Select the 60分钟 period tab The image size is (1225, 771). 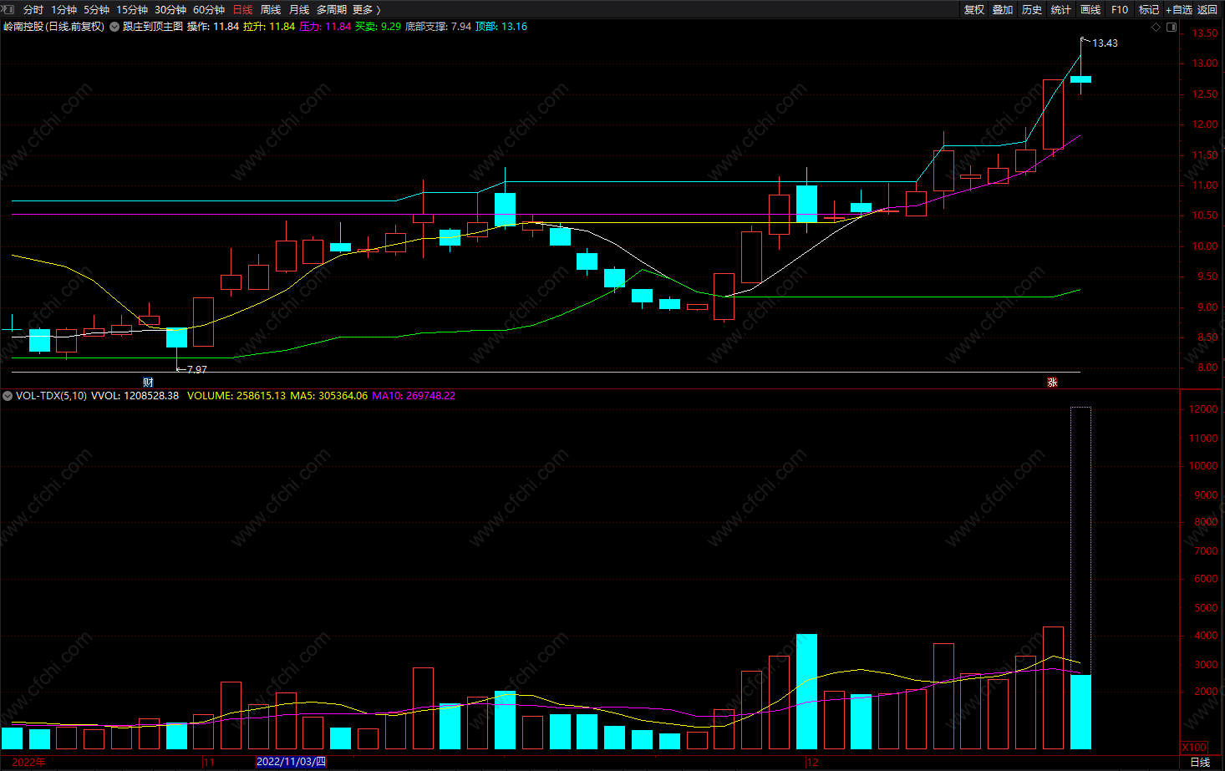(x=209, y=10)
